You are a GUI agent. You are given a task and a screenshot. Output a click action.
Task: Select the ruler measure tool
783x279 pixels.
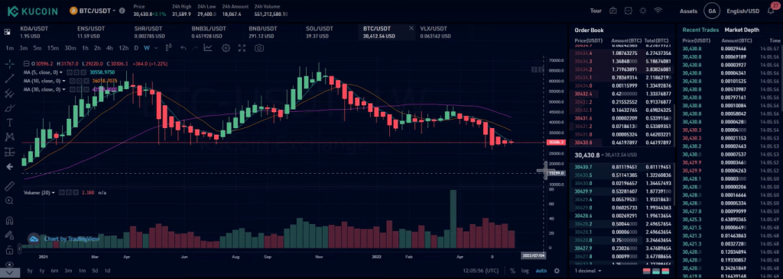[9, 186]
